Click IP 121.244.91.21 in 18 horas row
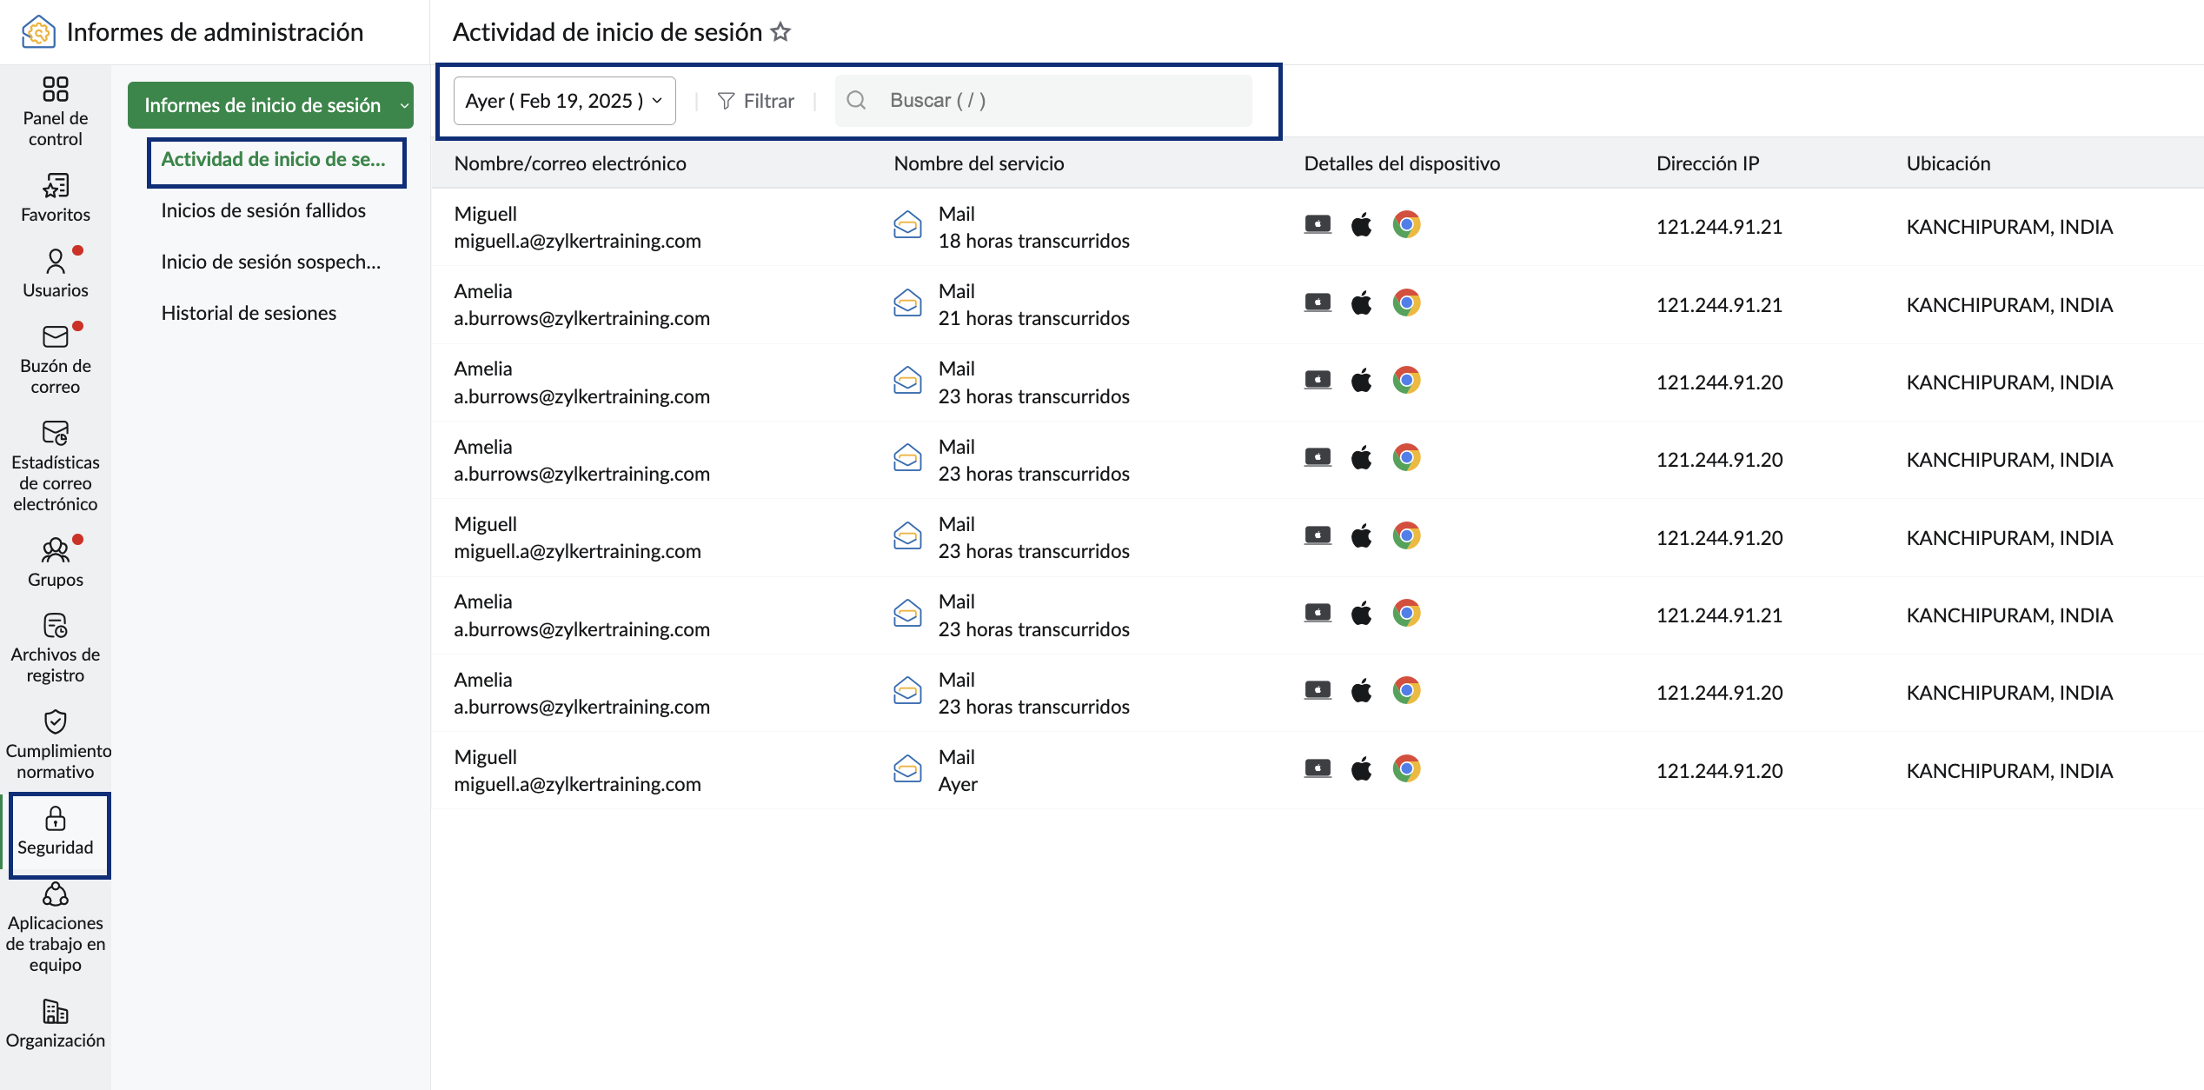The width and height of the screenshot is (2204, 1090). 1719,227
